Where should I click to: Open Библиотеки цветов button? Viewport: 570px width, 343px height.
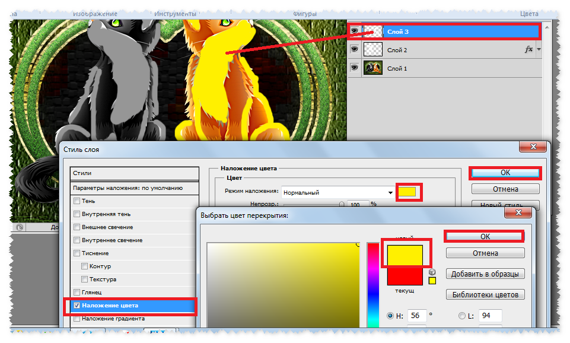[x=485, y=294]
